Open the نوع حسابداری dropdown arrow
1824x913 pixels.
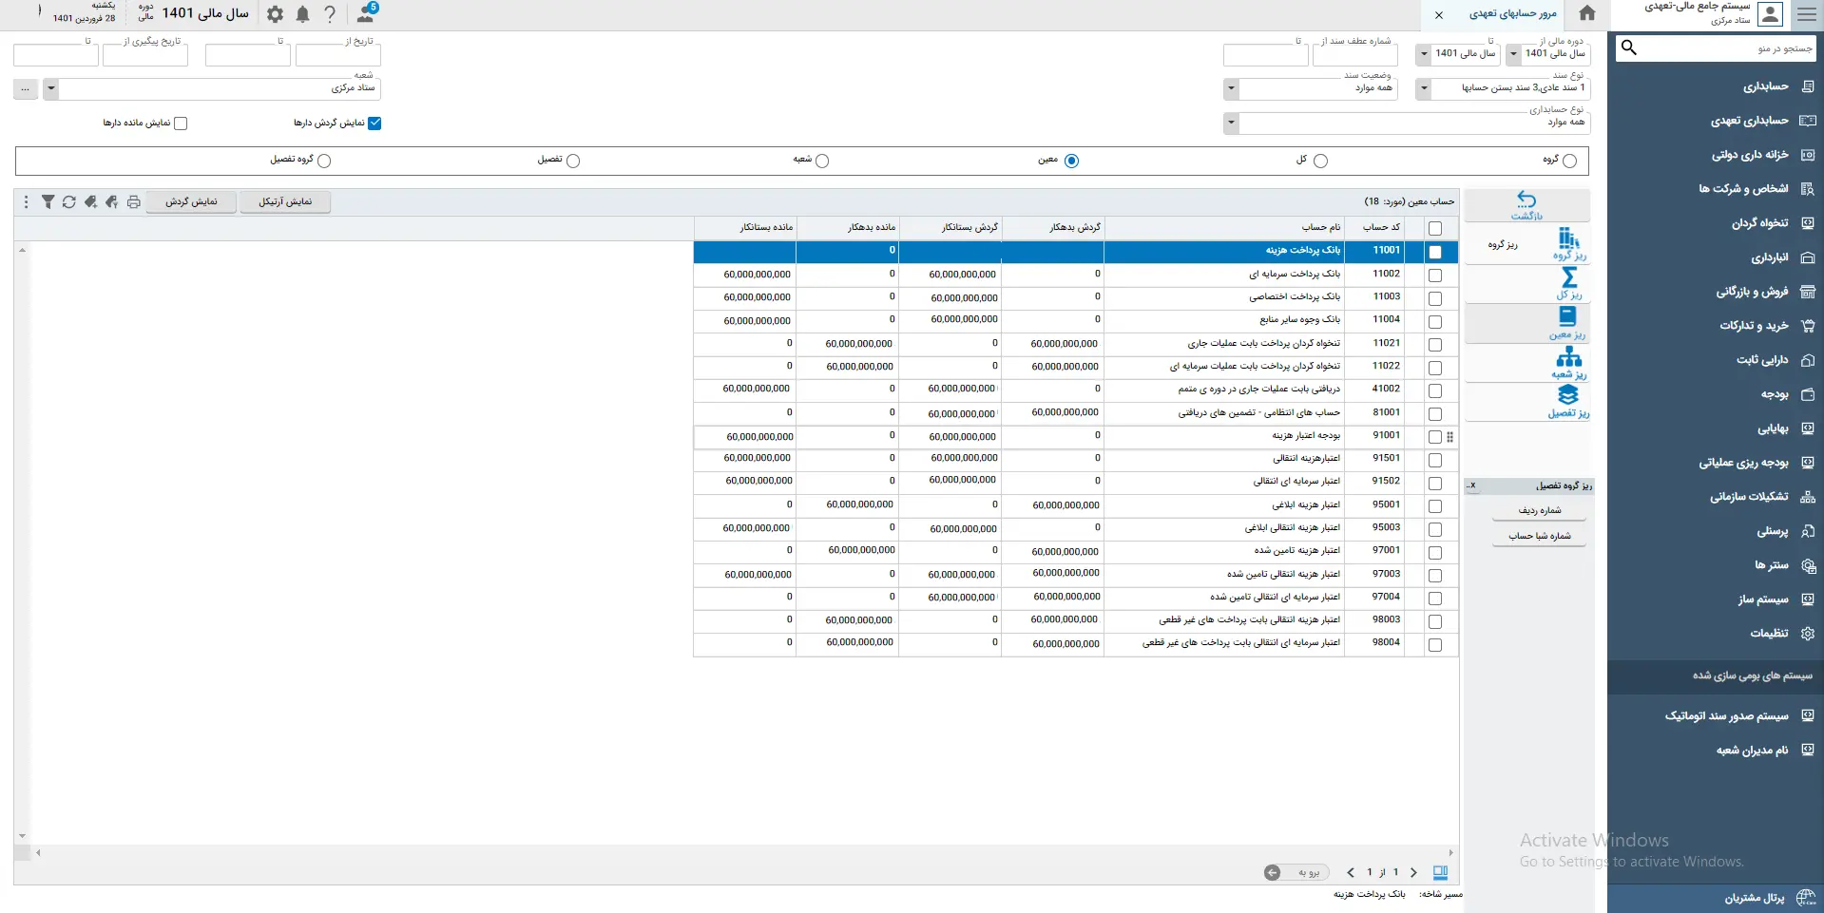pyautogui.click(x=1231, y=124)
